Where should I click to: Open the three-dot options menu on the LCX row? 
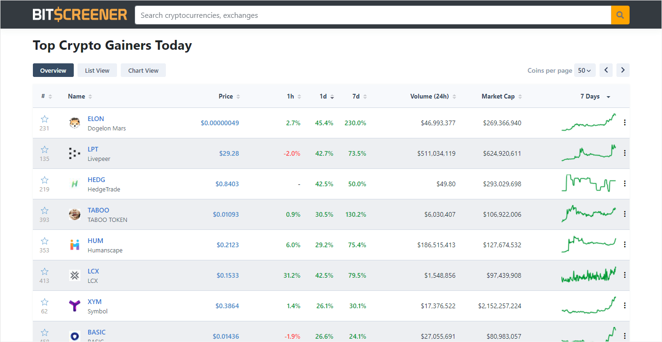pyautogui.click(x=624, y=275)
